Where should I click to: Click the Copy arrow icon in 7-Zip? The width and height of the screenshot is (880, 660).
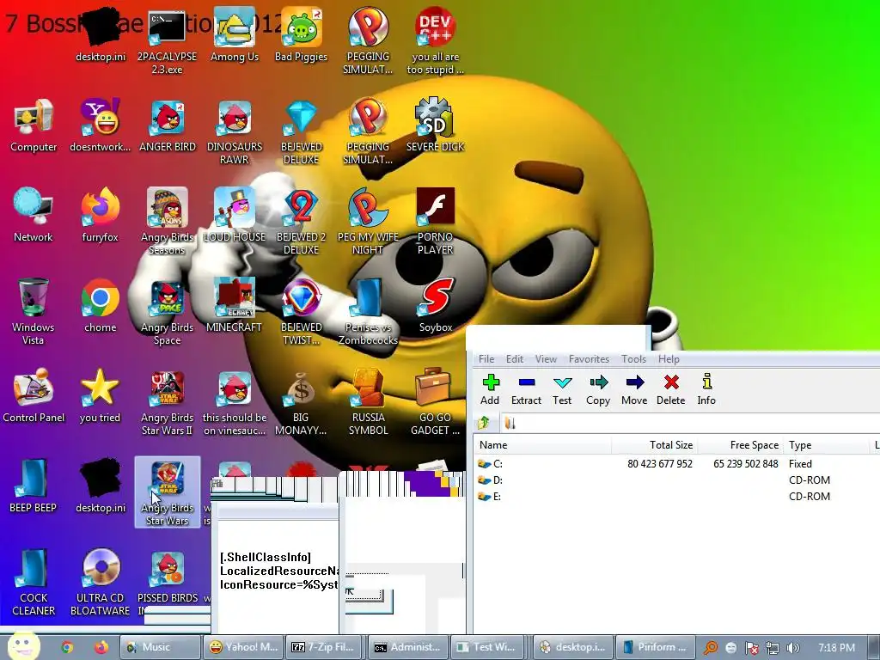coord(598,382)
